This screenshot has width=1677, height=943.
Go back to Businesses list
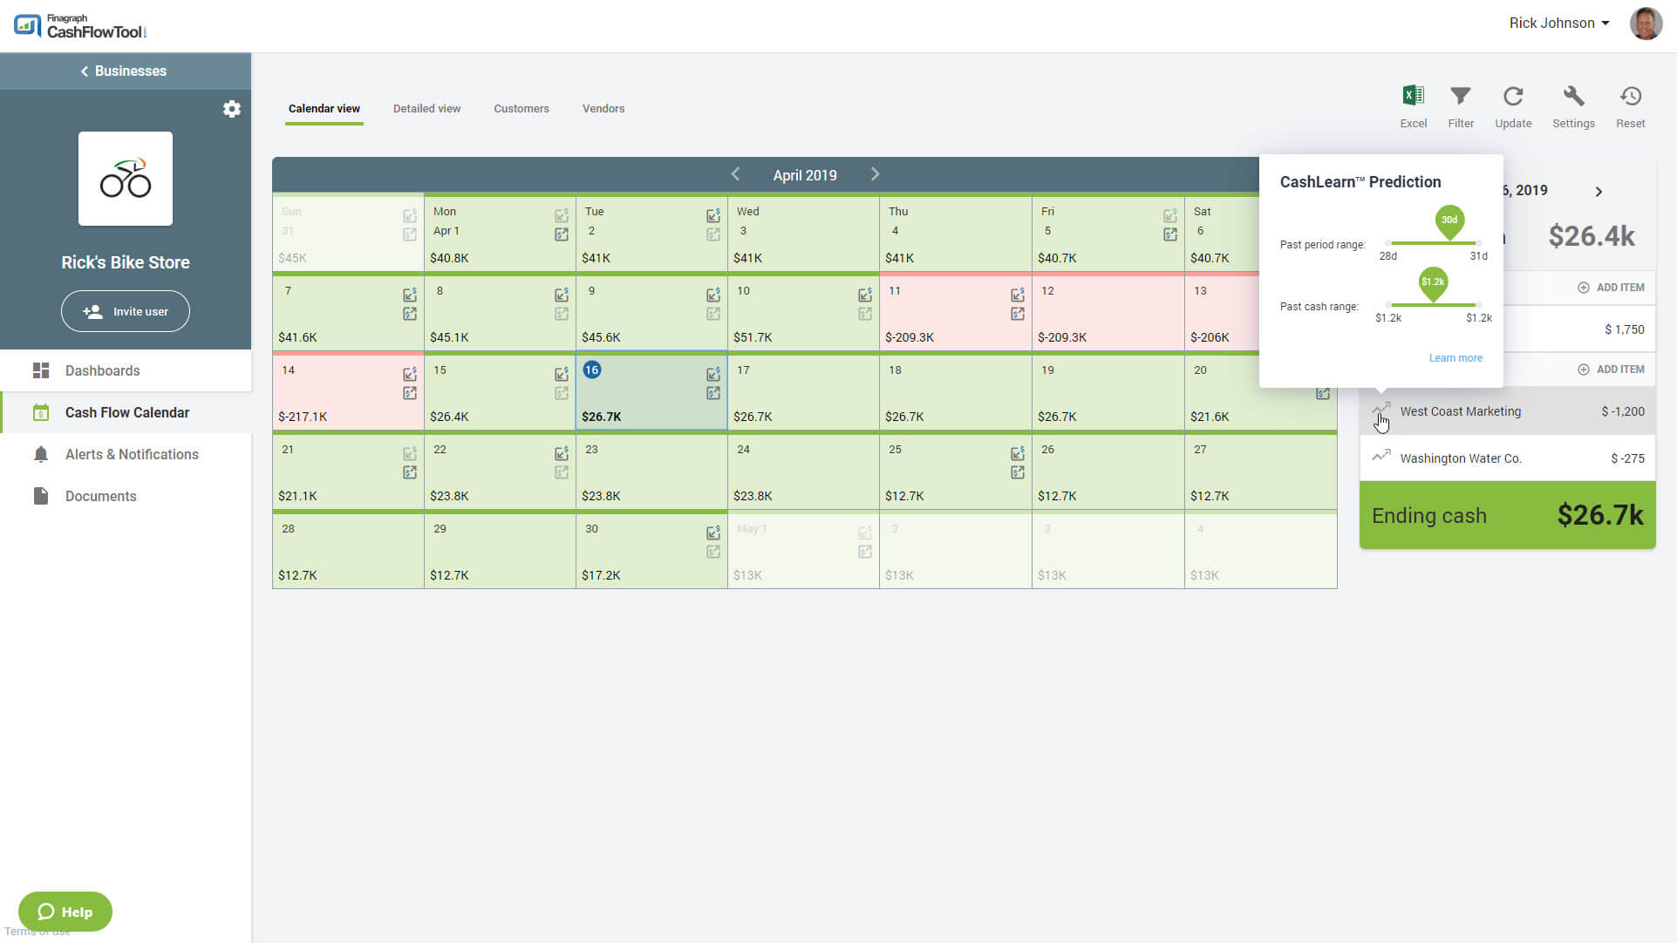point(124,71)
